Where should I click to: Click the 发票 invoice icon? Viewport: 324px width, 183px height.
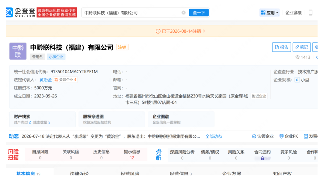pos(306,136)
